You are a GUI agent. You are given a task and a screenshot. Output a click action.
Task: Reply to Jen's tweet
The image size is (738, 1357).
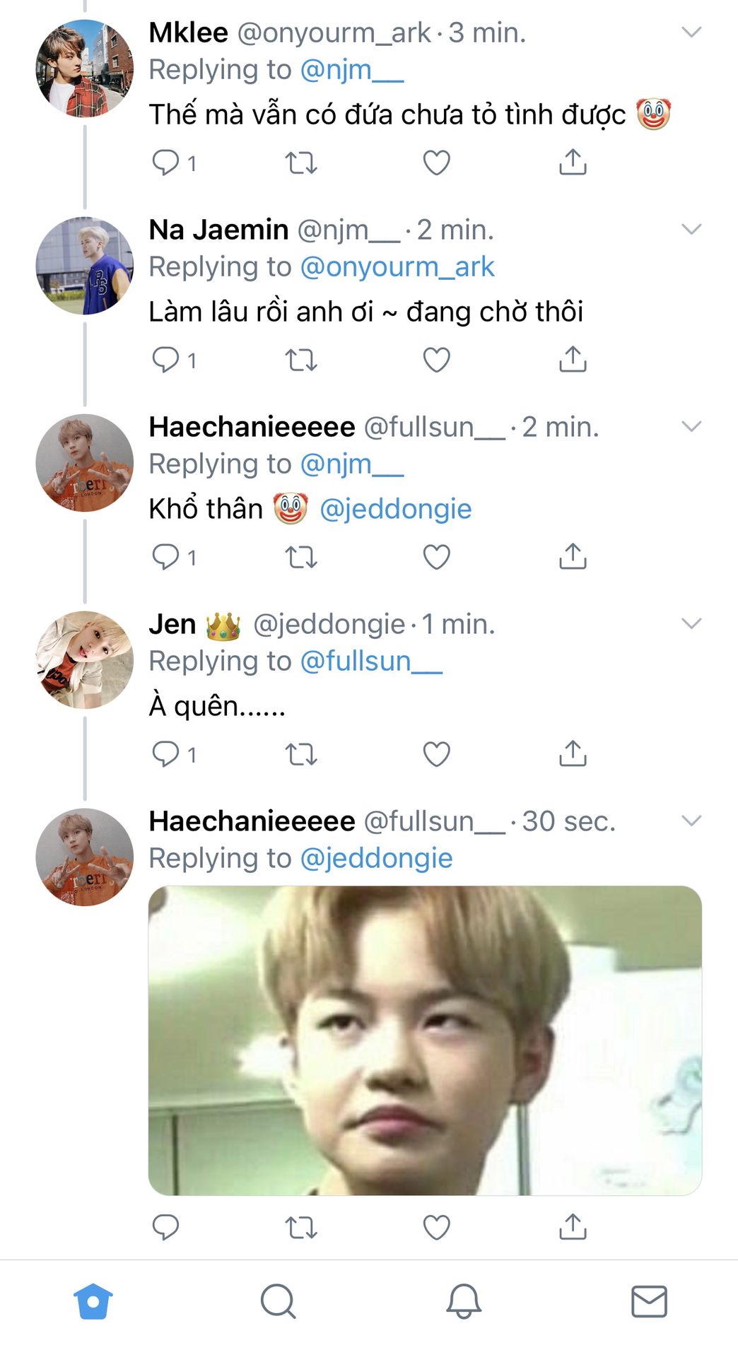coord(166,754)
